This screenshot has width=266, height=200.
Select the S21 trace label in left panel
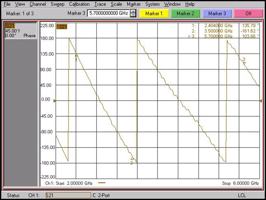pos(10,26)
